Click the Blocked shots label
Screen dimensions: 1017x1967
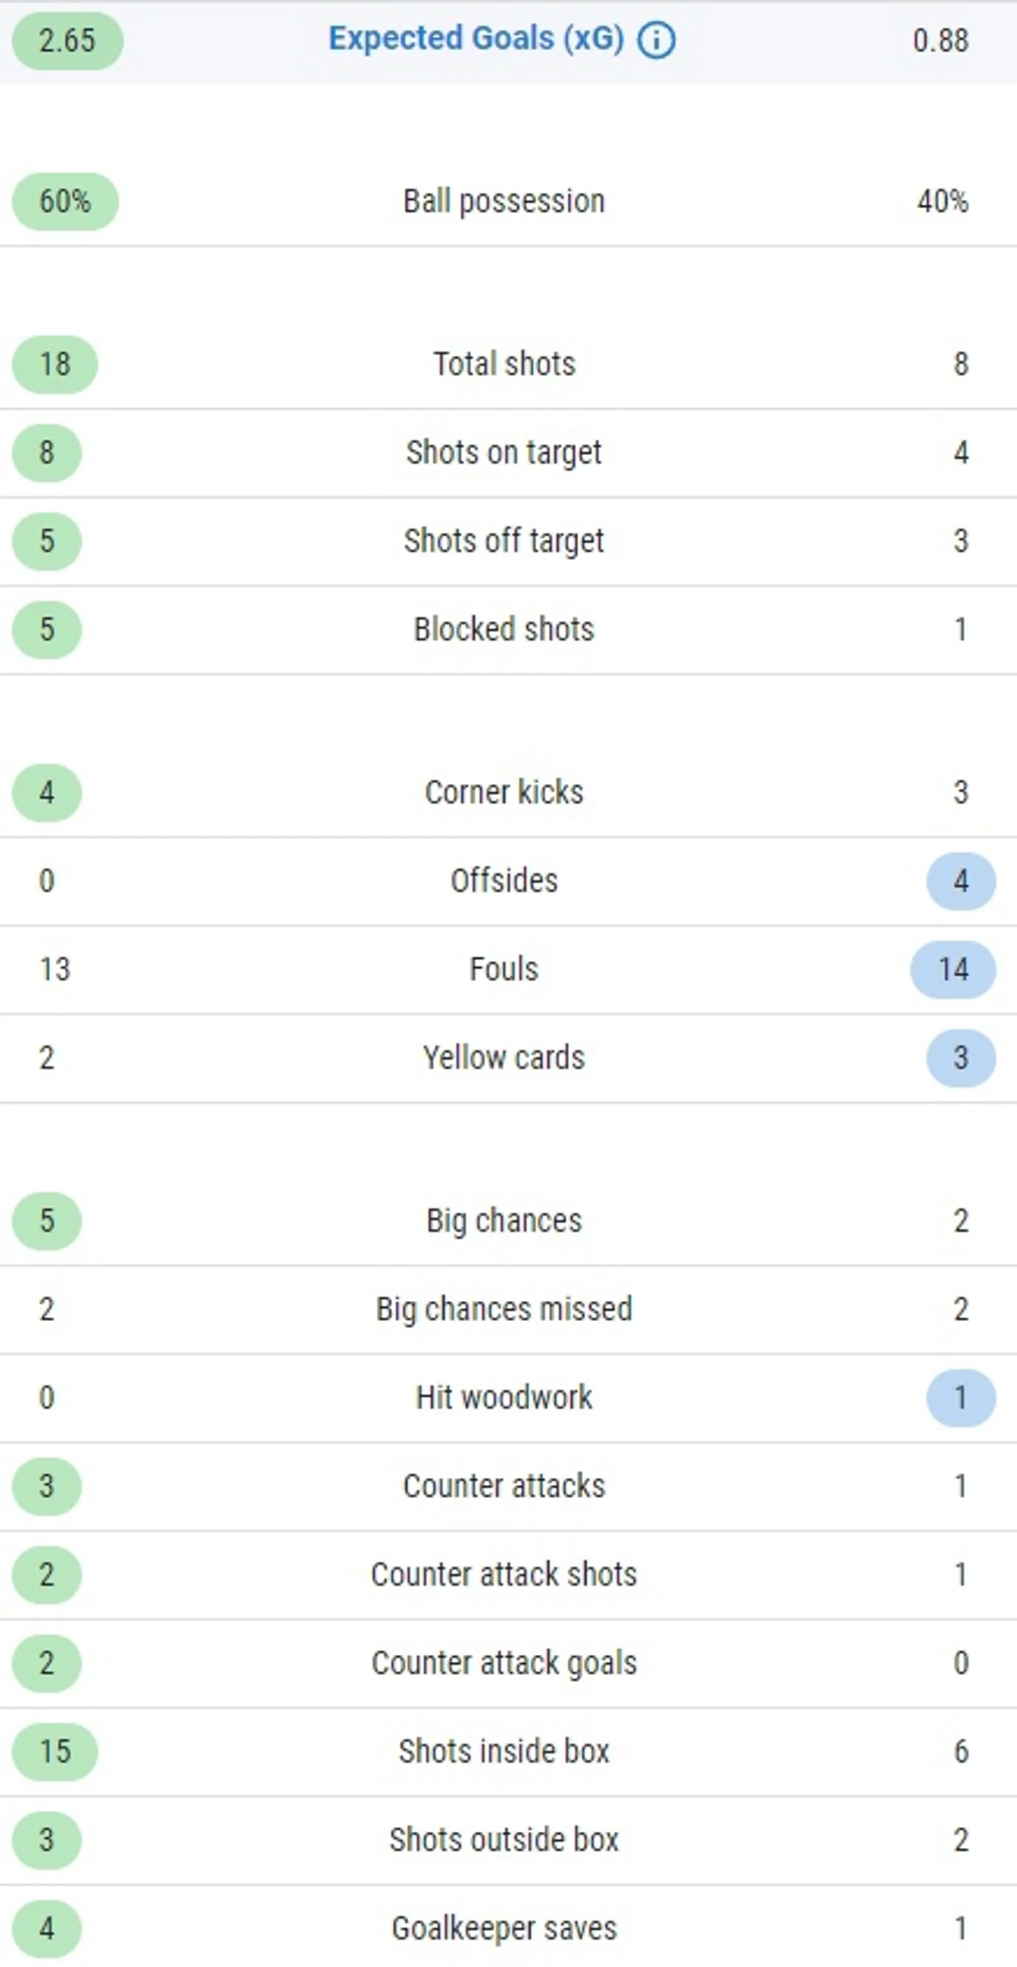[504, 629]
